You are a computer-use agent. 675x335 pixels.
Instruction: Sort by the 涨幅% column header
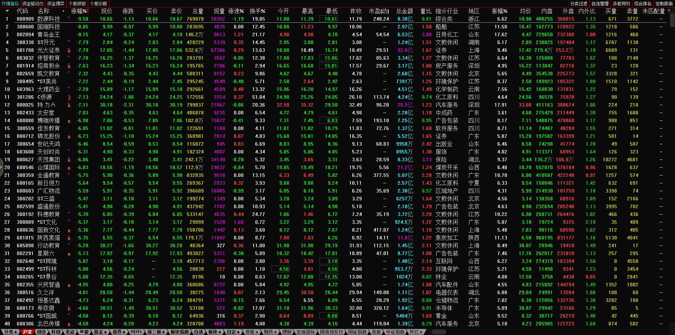(x=79, y=11)
